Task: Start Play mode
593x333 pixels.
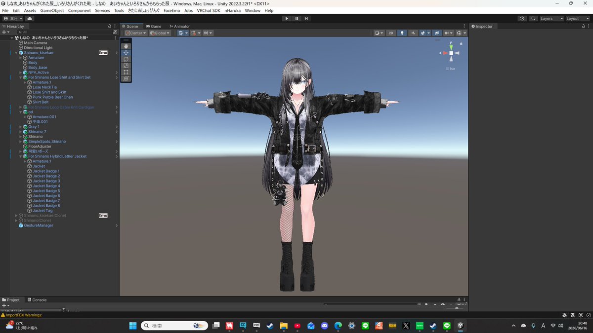Action: coord(287,18)
